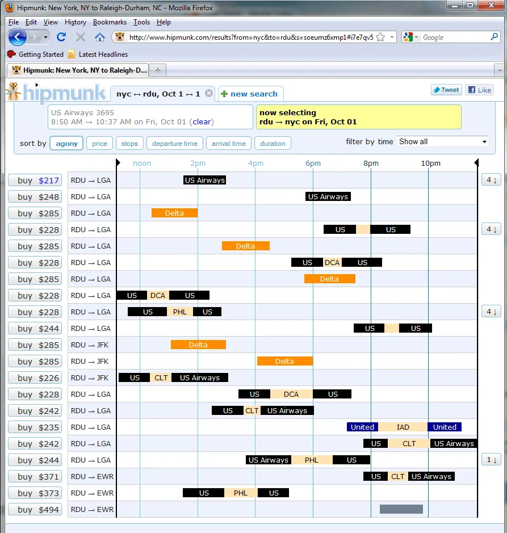Buy the $373 RDU to EWR flight

35,493
